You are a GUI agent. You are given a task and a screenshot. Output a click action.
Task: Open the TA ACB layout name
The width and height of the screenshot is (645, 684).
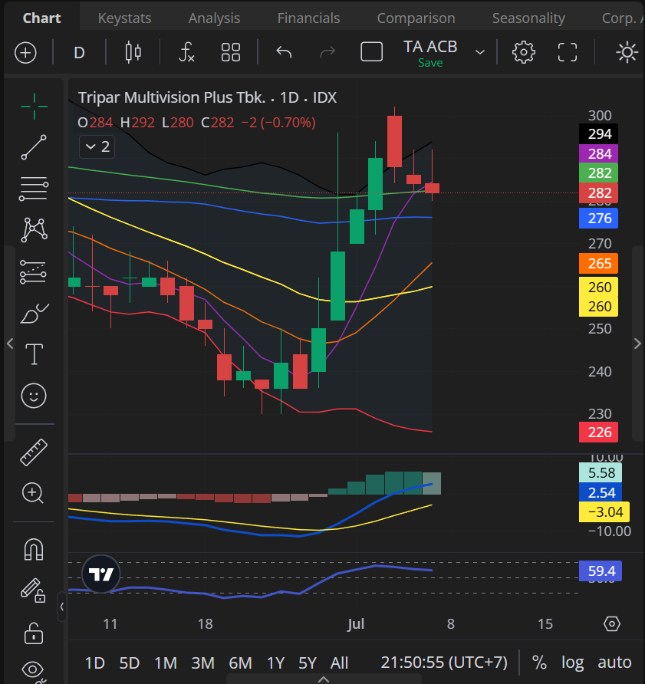click(430, 46)
